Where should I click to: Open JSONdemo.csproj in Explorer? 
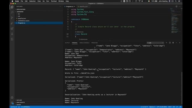23,21
